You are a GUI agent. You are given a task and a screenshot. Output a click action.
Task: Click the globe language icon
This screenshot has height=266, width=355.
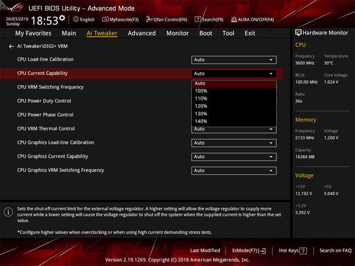pyautogui.click(x=76, y=19)
